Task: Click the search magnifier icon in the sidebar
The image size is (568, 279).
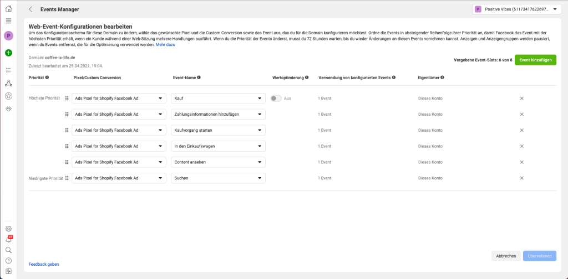Action: (8, 250)
